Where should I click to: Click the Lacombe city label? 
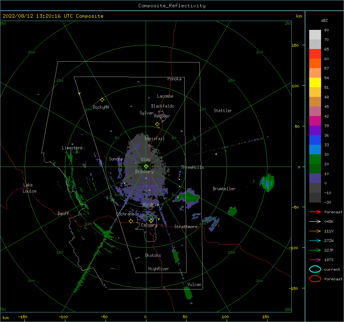[x=165, y=96]
